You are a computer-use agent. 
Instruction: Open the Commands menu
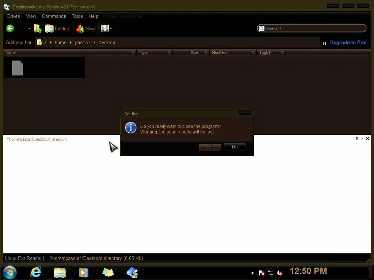tap(54, 16)
